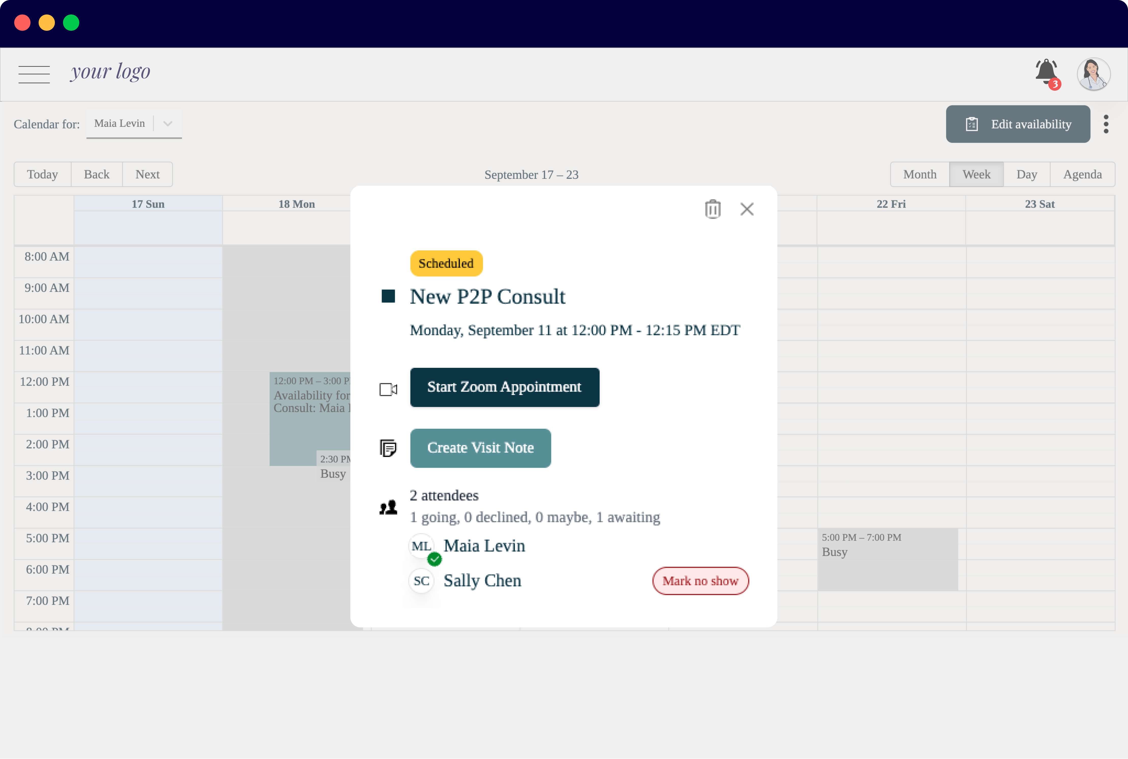1128x759 pixels.
Task: Click the 'New P2P Consult' title
Action: pos(488,296)
